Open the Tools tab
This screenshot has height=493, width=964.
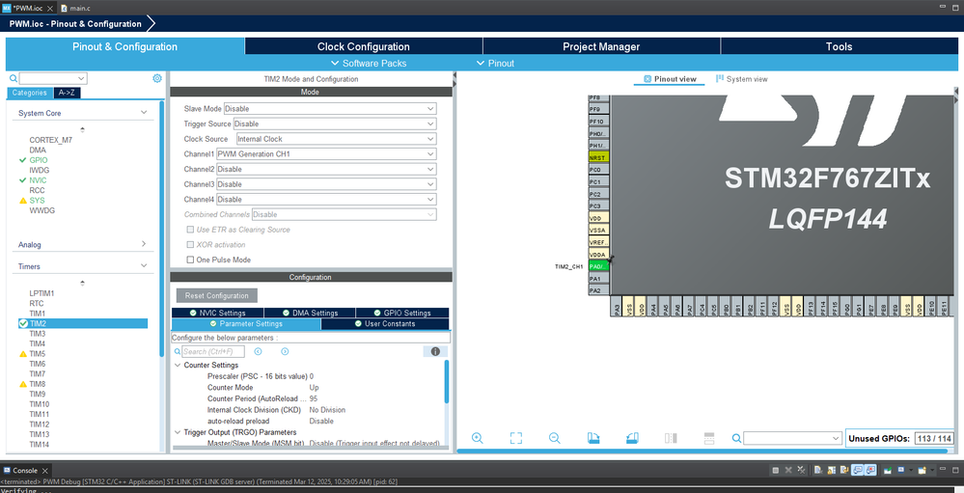tap(840, 46)
